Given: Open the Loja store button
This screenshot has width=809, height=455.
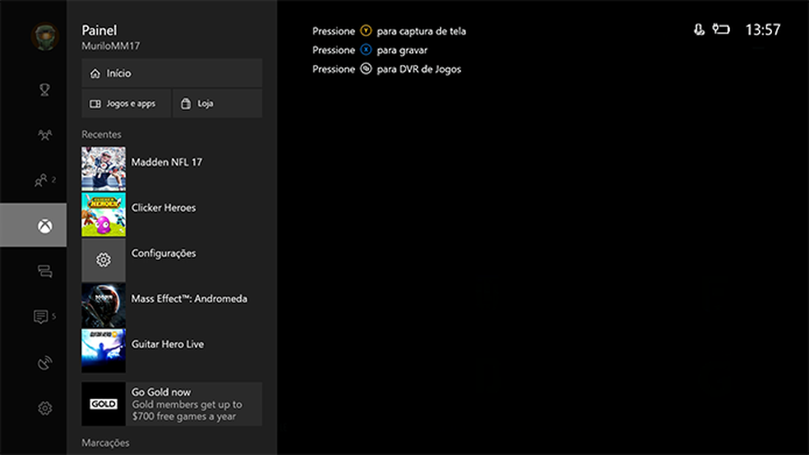Looking at the screenshot, I should pos(217,103).
